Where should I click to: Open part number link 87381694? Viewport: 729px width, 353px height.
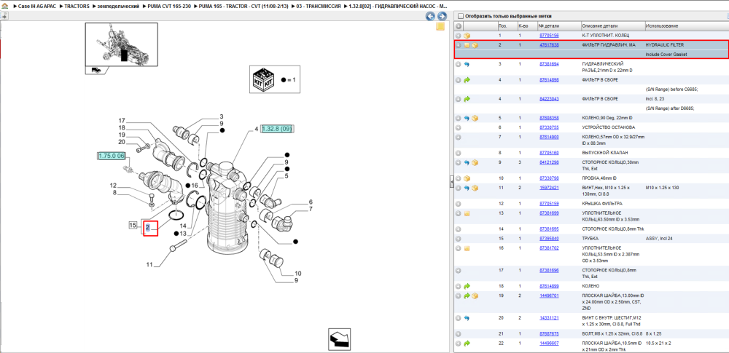pyautogui.click(x=549, y=63)
